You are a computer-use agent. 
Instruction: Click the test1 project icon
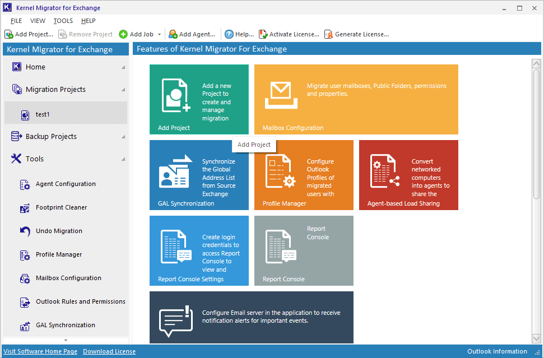[x=25, y=115]
